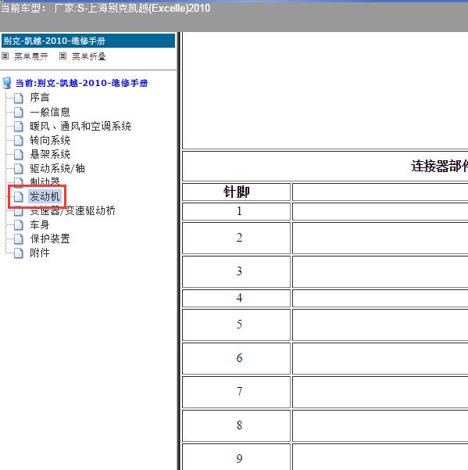Select the 保护装置 entry
This screenshot has width=468, height=470.
(50, 239)
